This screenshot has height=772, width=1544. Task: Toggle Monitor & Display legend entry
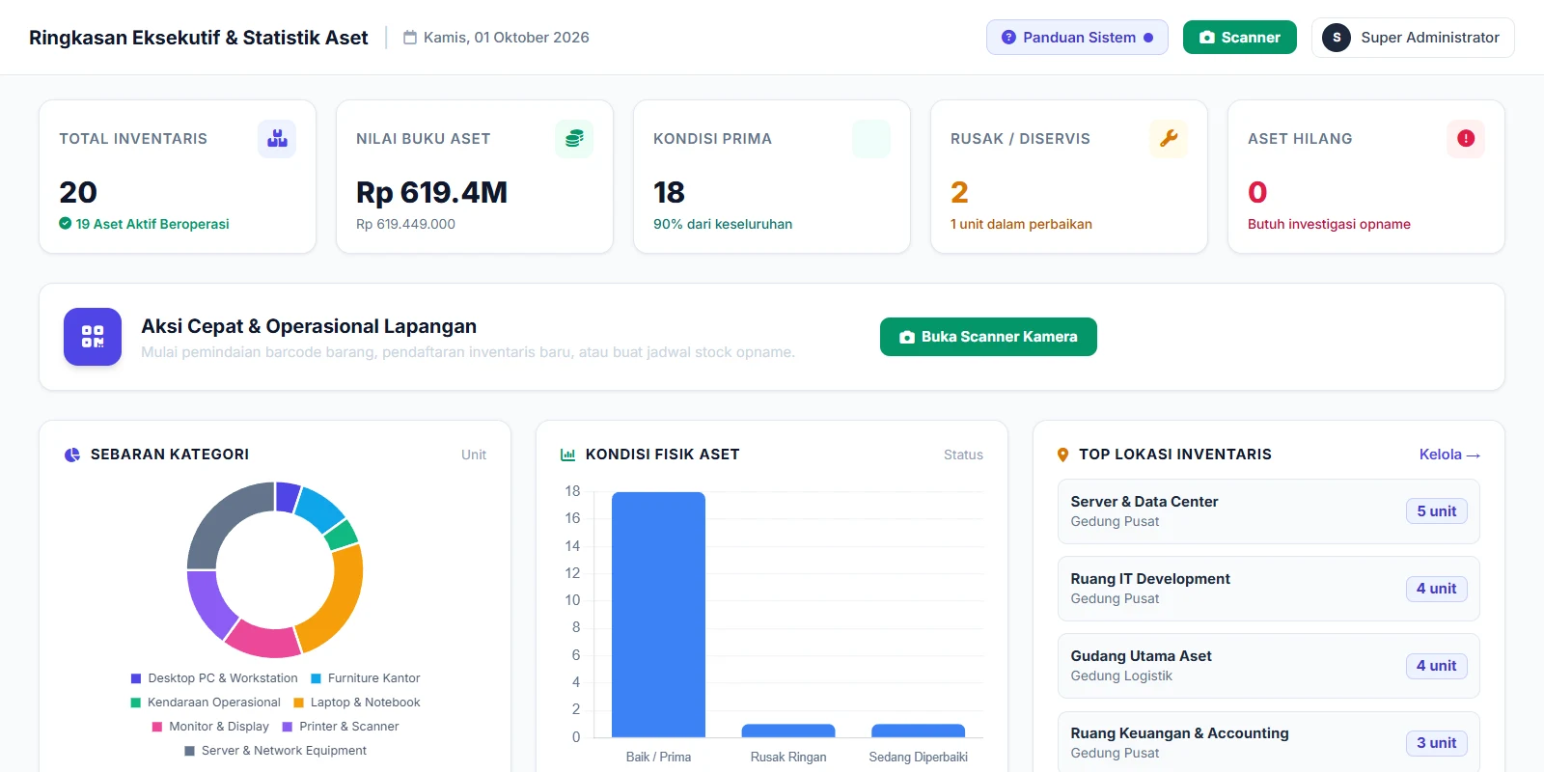tap(210, 727)
